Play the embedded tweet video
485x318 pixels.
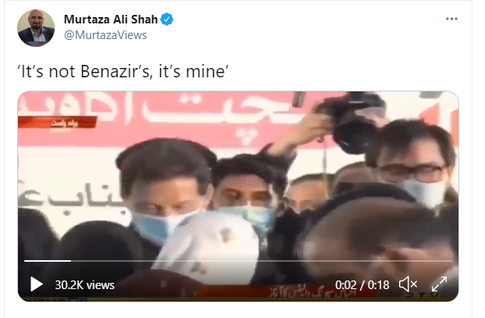pos(36,284)
